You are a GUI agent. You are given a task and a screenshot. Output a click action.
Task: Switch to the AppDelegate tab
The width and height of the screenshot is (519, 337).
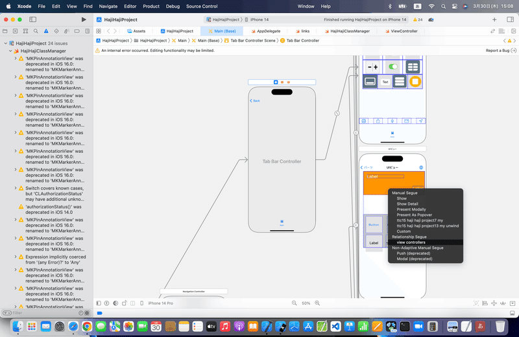coord(265,31)
